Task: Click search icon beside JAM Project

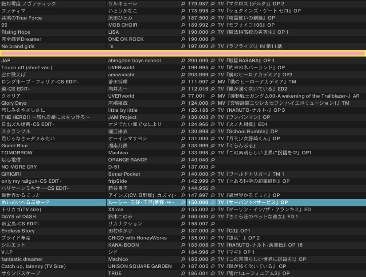Action: pos(183,117)
